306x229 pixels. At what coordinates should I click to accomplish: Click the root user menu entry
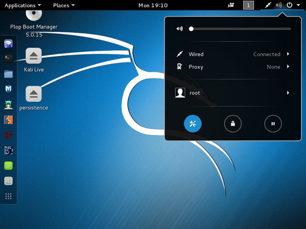(x=233, y=93)
